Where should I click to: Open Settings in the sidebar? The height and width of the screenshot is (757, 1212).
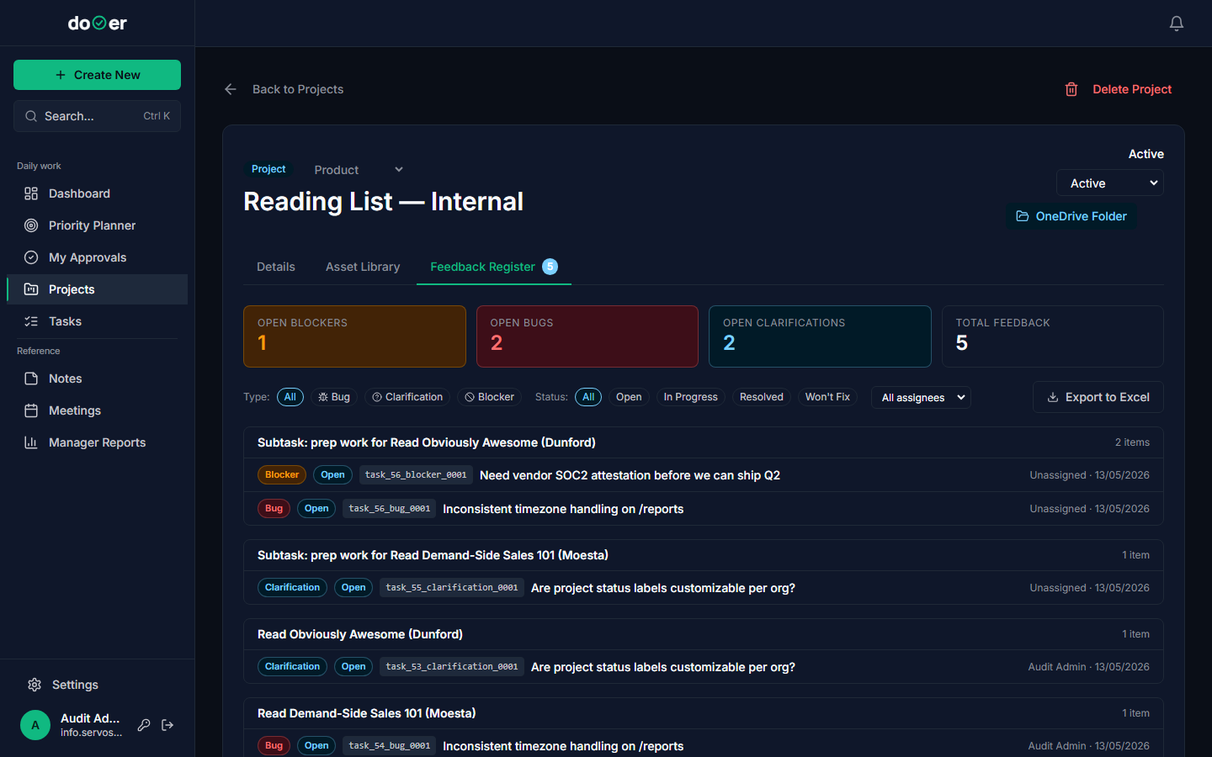coord(97,685)
